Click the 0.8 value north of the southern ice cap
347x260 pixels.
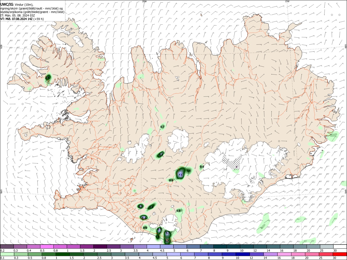(178, 211)
